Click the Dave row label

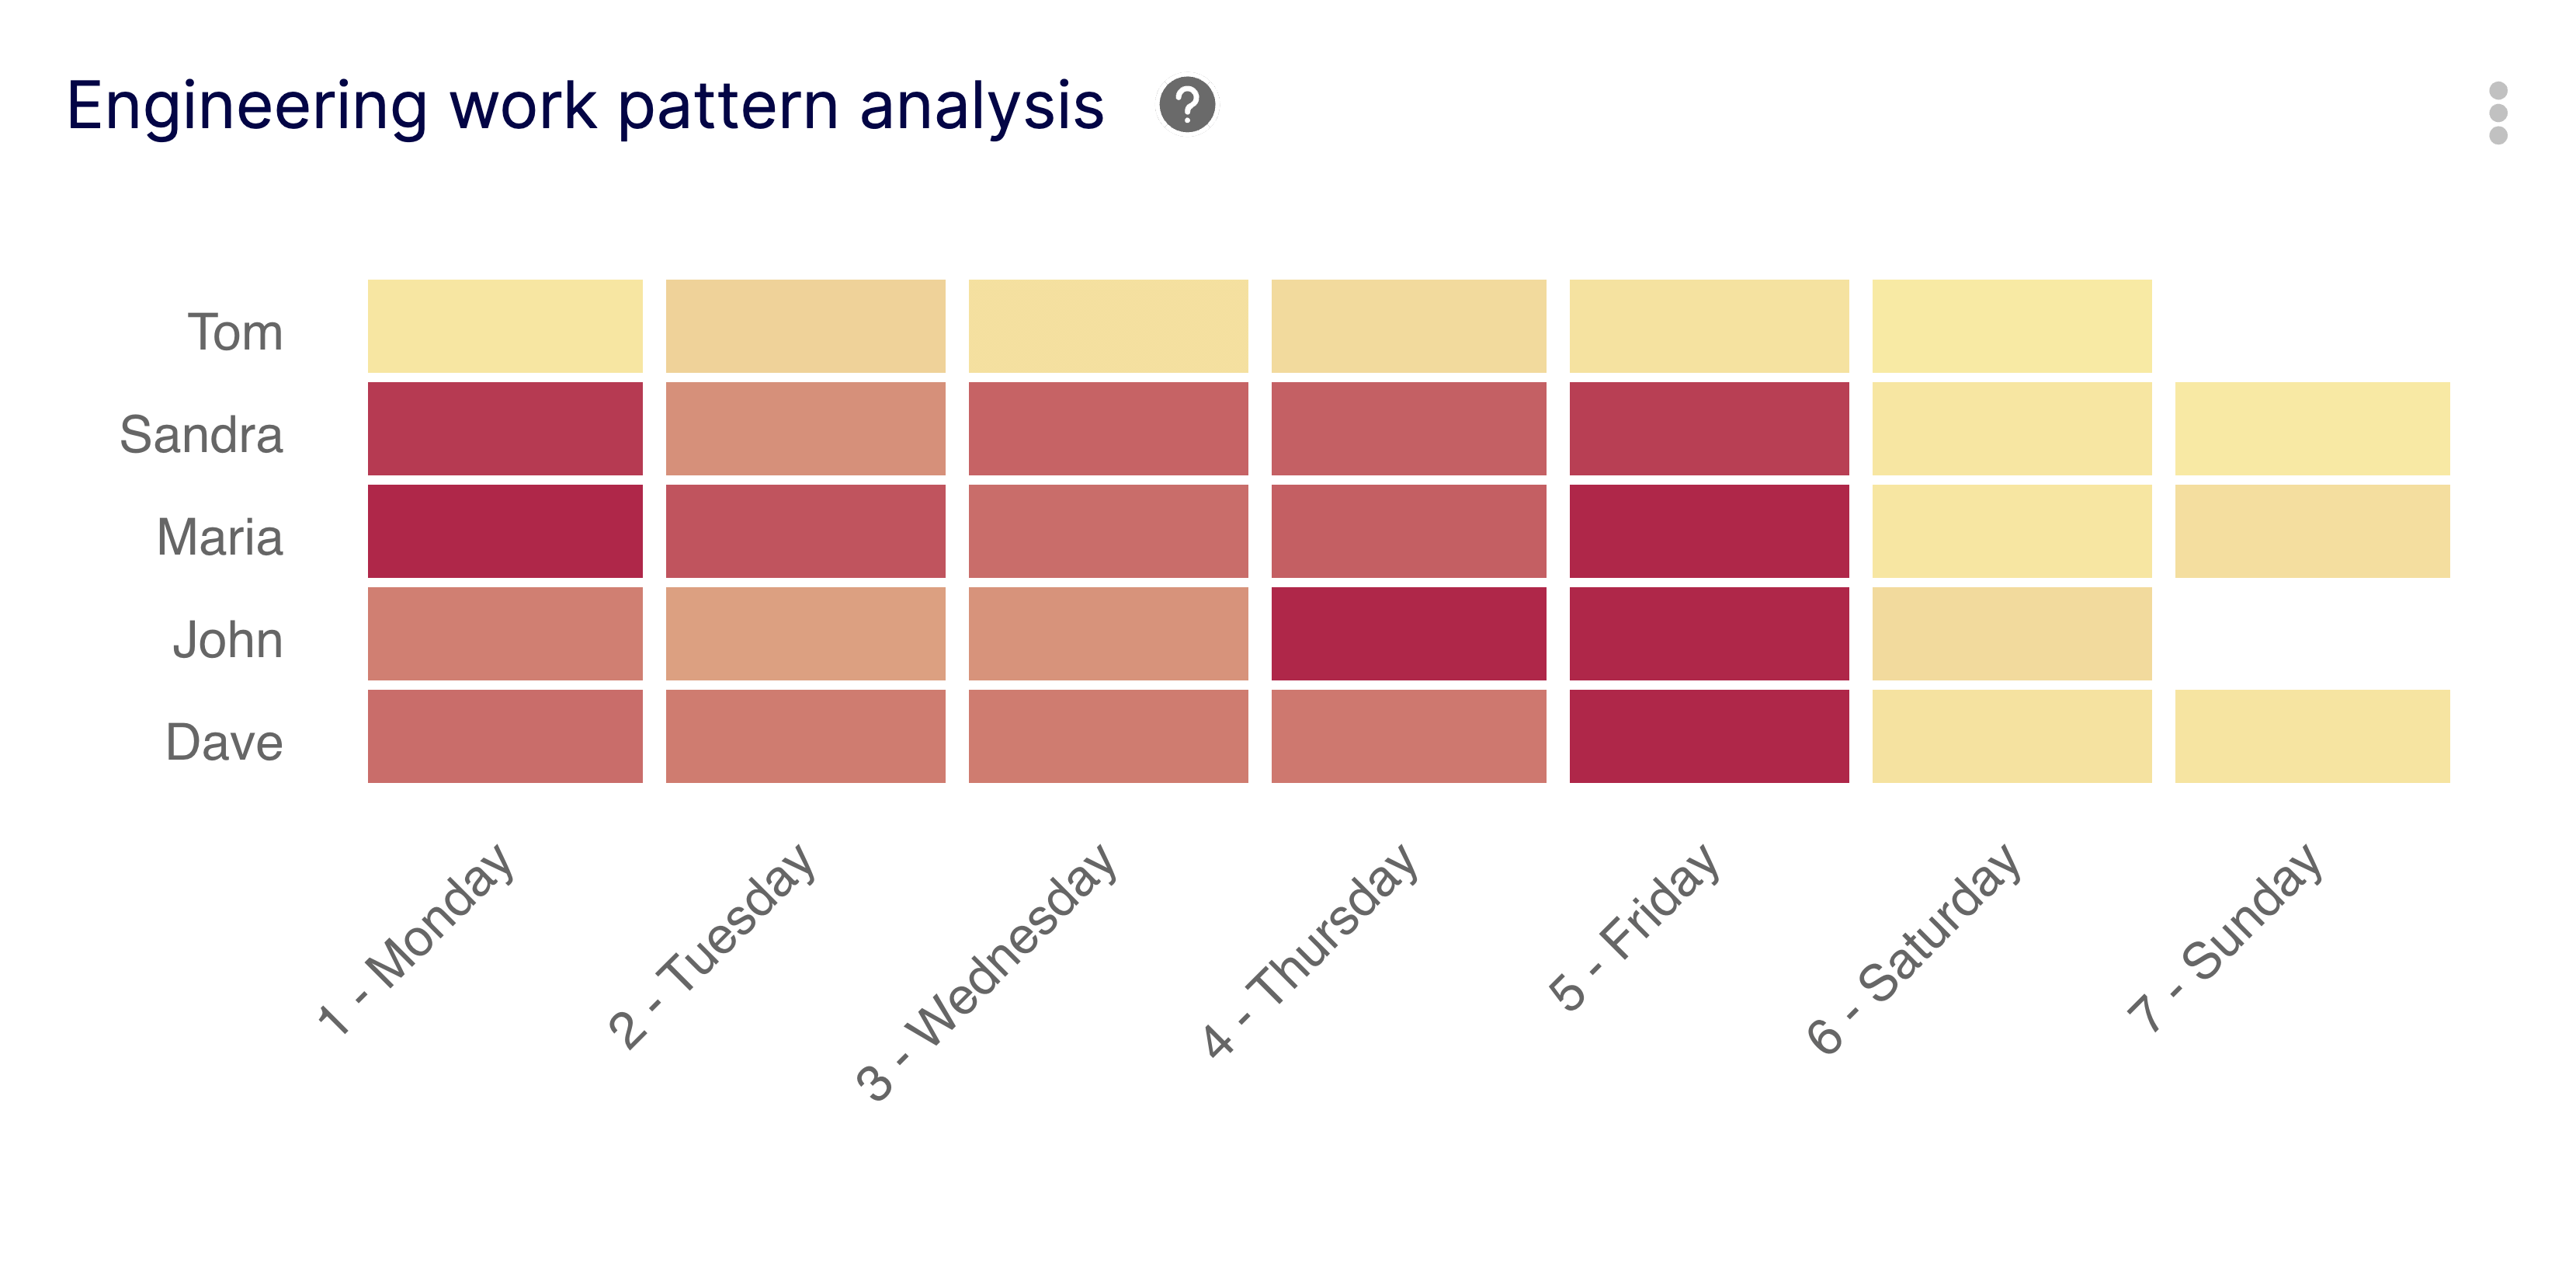coord(224,740)
